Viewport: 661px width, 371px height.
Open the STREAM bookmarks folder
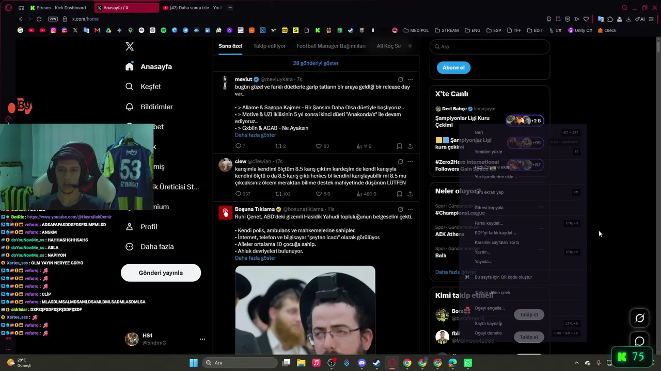[447, 30]
